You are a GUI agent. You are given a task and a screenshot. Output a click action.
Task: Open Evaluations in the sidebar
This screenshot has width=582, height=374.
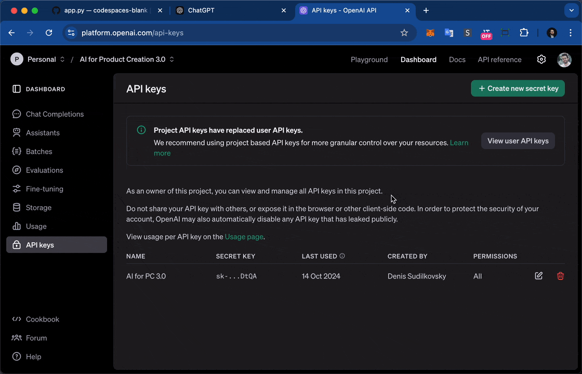[x=57, y=170]
